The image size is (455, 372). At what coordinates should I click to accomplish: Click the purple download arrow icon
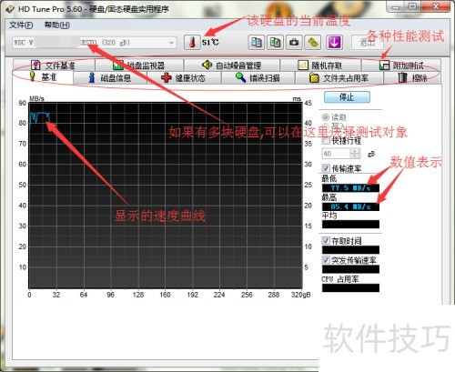[334, 42]
